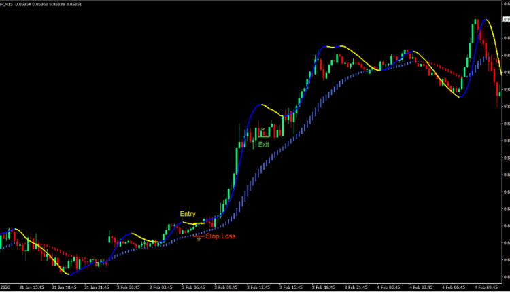Click the 4 Feb 09:45 time label

[483, 287]
